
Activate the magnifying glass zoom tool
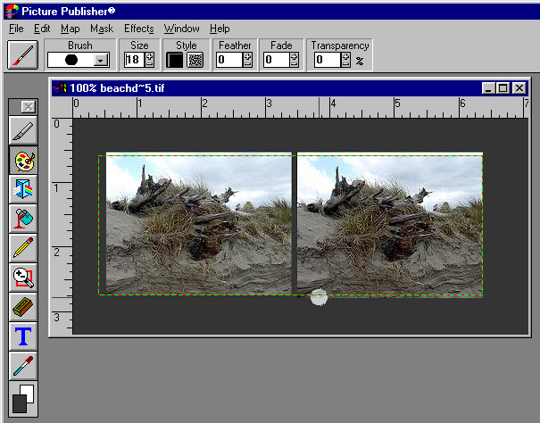coord(22,278)
